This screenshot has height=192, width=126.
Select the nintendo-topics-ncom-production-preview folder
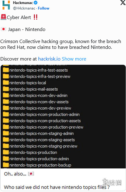(x=43, y=127)
